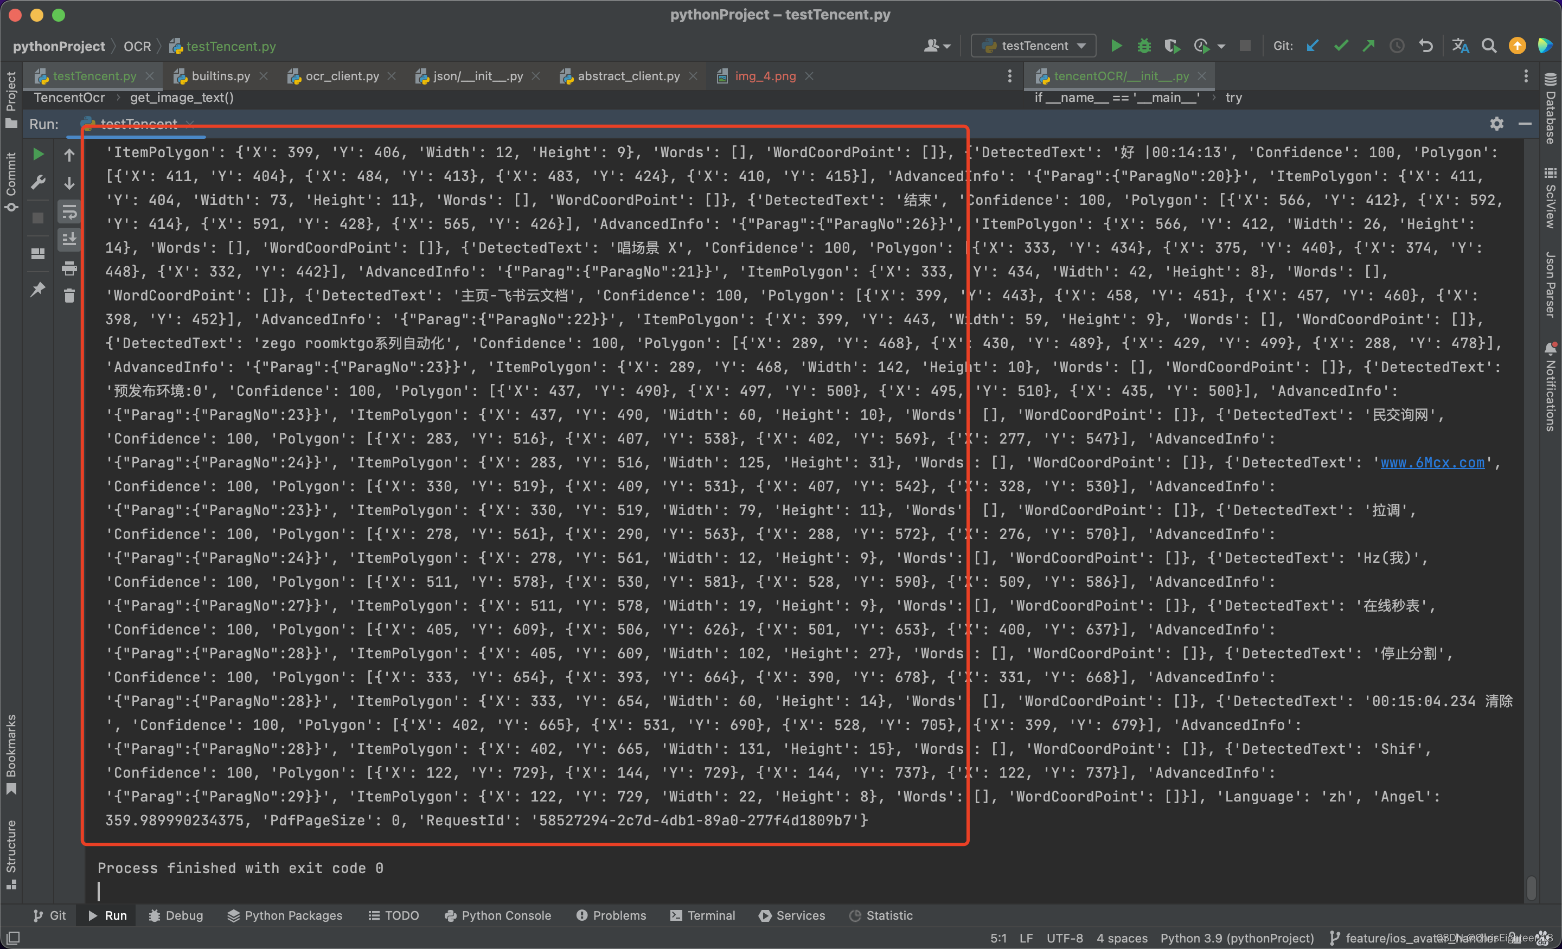Click the Debug bug icon in toolbar
The width and height of the screenshot is (1562, 949).
1144,46
